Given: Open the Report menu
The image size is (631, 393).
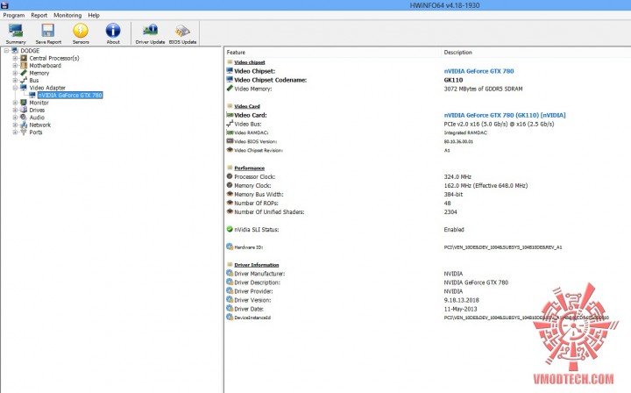Looking at the screenshot, I should click(x=39, y=15).
